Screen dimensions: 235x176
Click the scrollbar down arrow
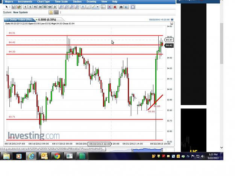coord(221,147)
